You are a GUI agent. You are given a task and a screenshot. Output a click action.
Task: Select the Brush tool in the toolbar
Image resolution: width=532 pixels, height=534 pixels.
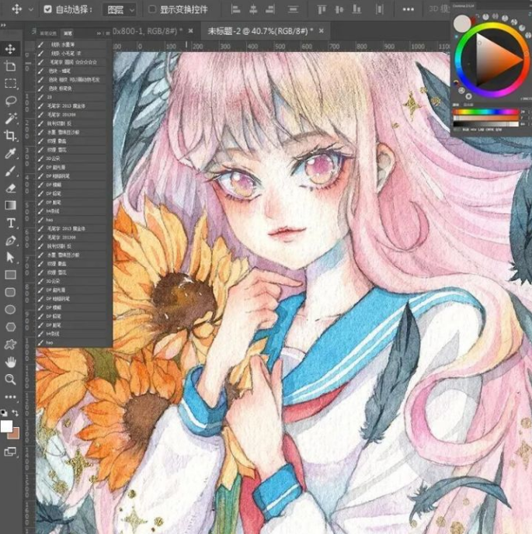10,171
